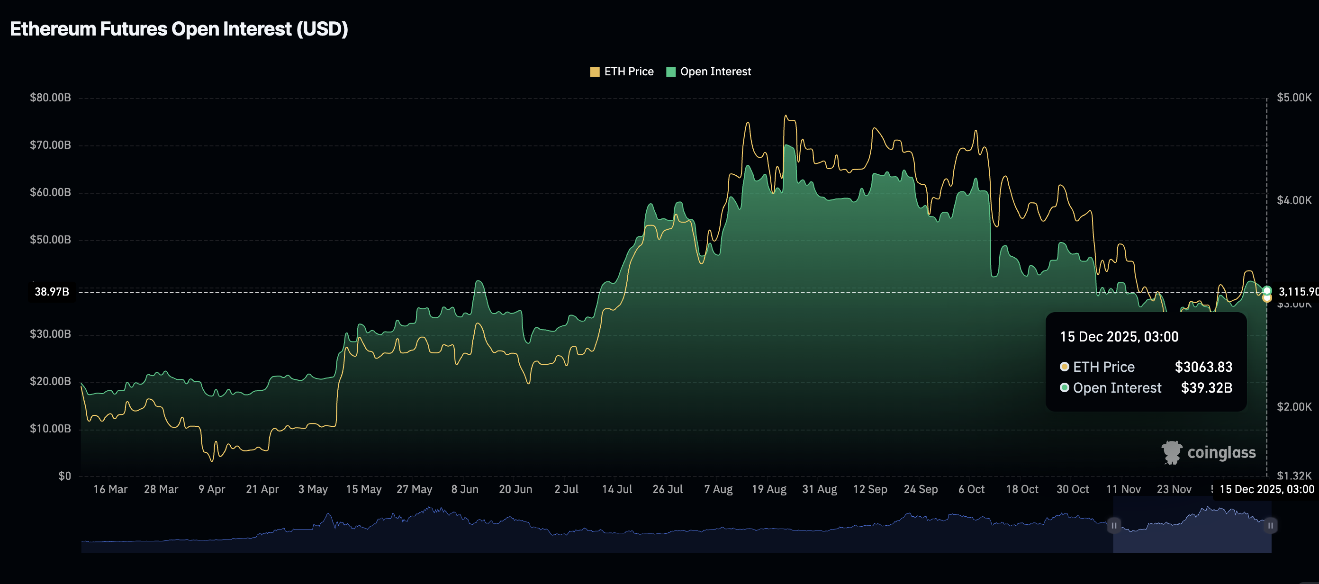Toggle the ETH Price series visibility

(629, 71)
